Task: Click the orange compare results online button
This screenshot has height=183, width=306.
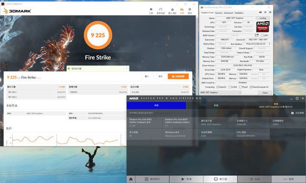Action: [x=178, y=76]
